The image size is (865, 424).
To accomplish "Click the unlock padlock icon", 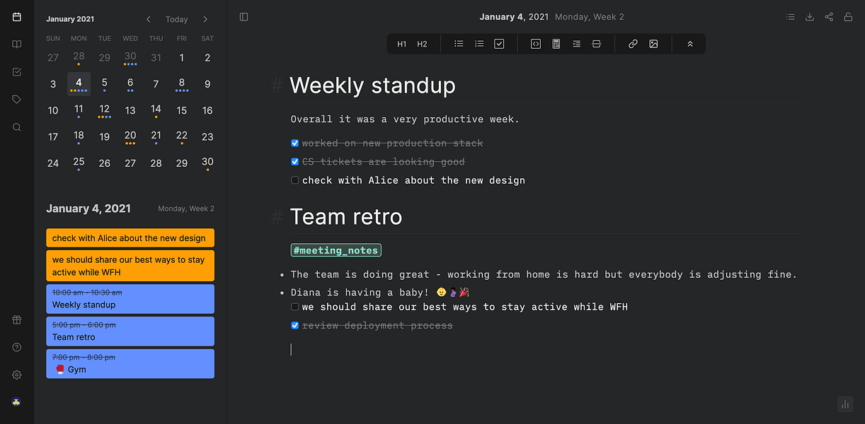I will click(848, 17).
